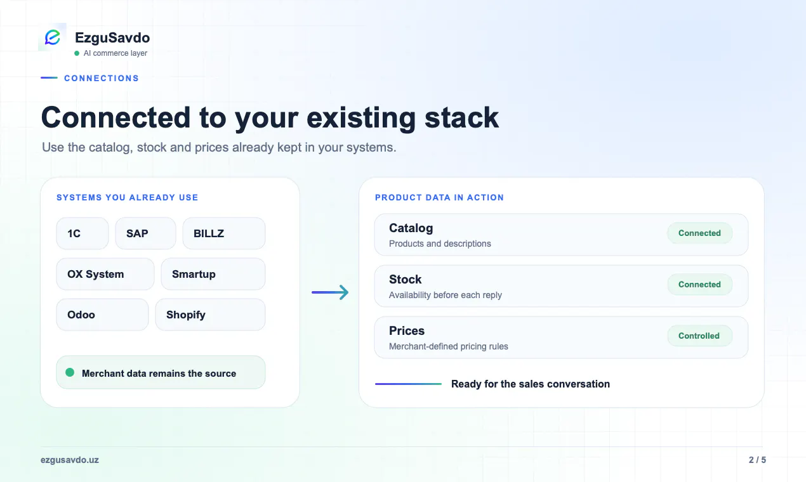Click the blue arrow between the panels

click(330, 292)
